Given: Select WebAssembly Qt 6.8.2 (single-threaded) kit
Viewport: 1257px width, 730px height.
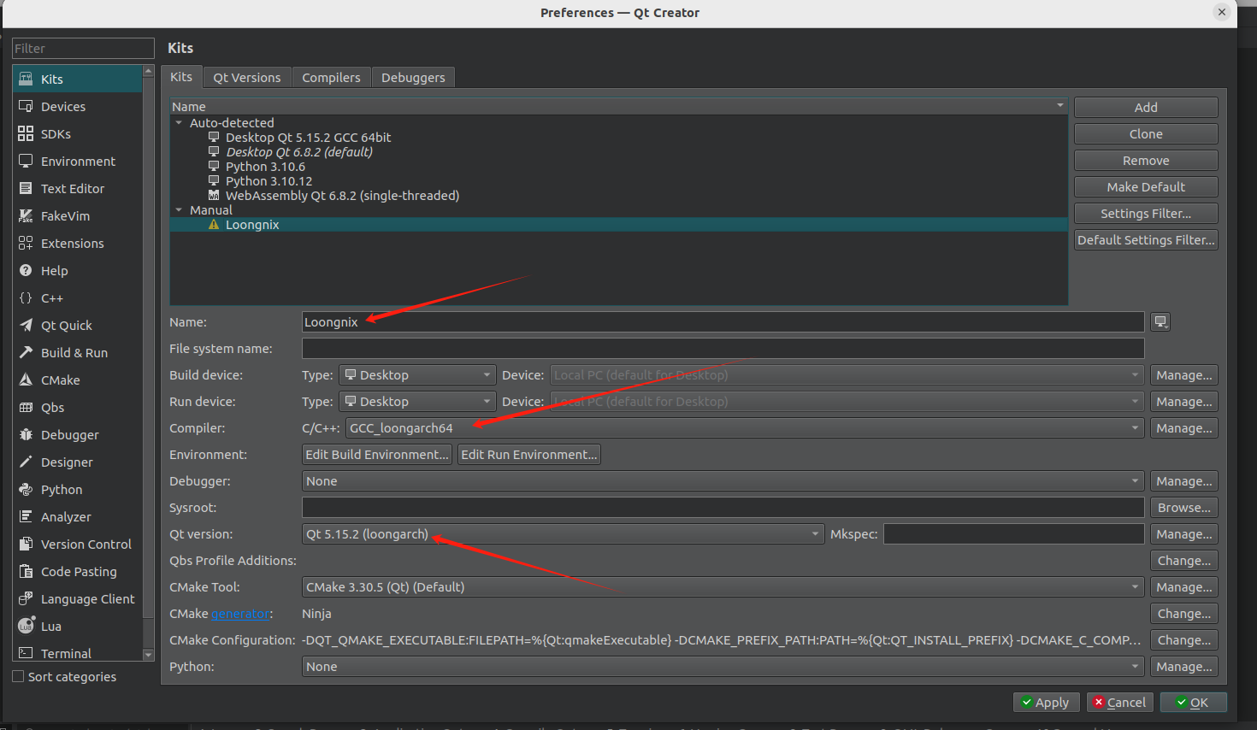Looking at the screenshot, I should pyautogui.click(x=342, y=196).
